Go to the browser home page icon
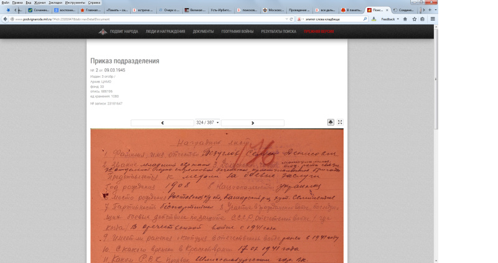This screenshot has width=498, height=263. pos(405,19)
